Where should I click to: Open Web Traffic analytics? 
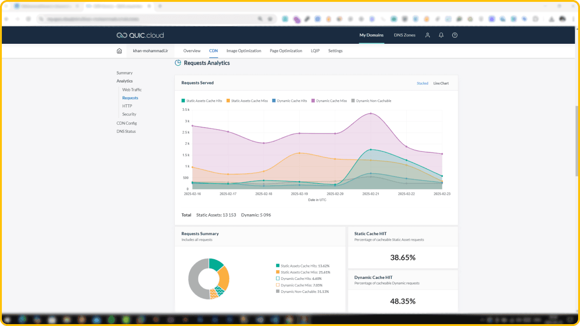[132, 90]
